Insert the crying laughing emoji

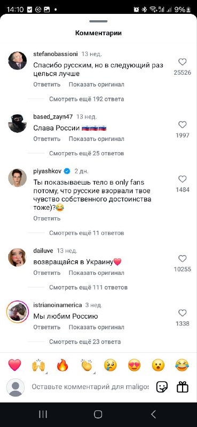tap(182, 365)
